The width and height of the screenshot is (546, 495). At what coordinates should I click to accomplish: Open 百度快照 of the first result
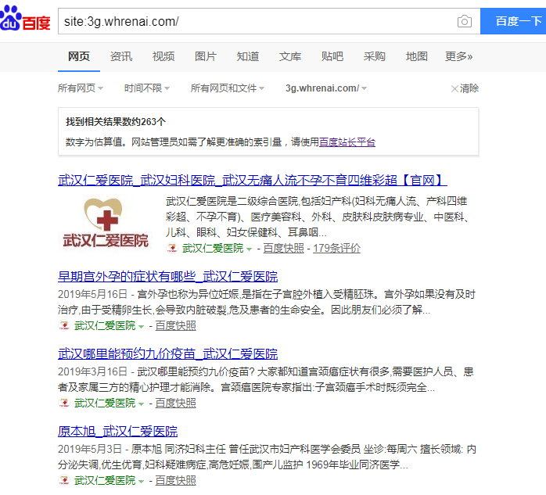[283, 248]
